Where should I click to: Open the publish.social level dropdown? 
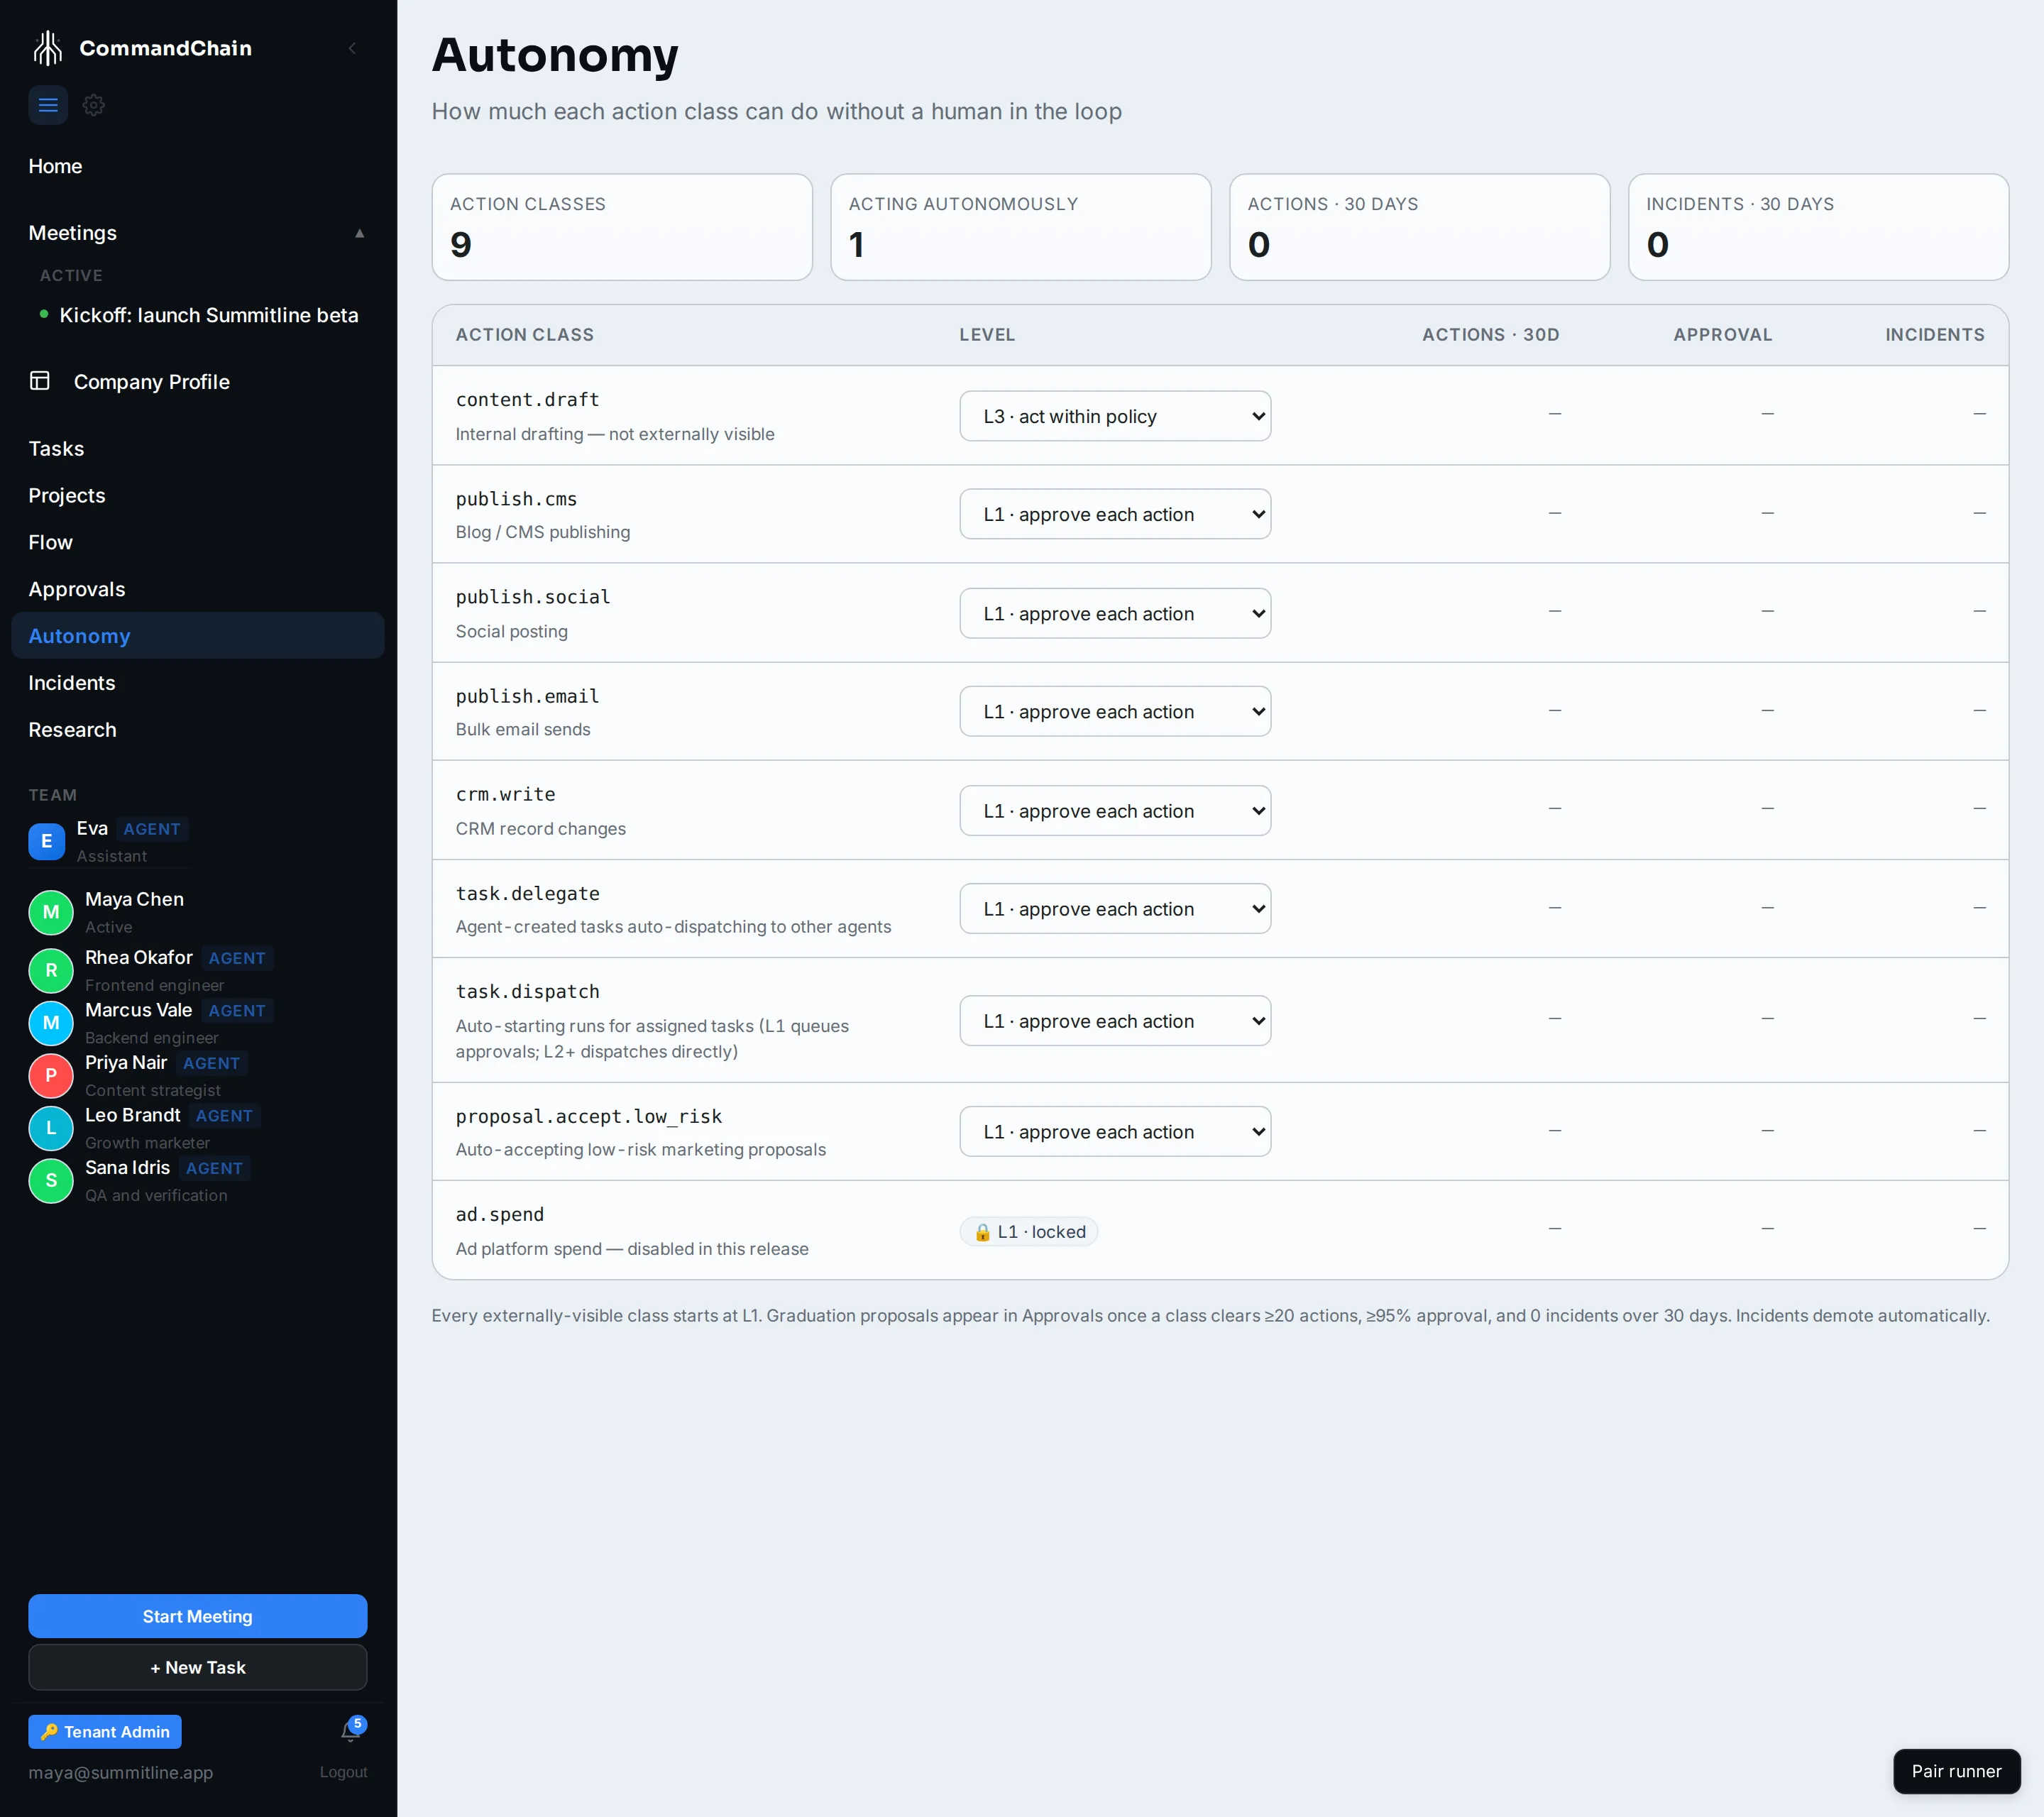point(1115,613)
